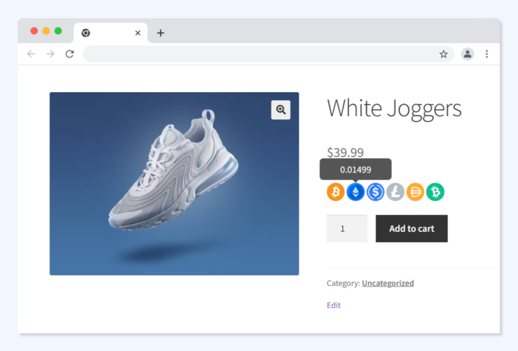Image resolution: width=518 pixels, height=351 pixels.
Task: Select the active browser tab
Action: click(x=106, y=33)
